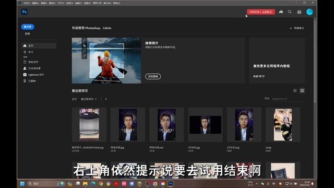Screen dimensions: 334x188
Task: Click the Open (打开) button
Action: 28,34
